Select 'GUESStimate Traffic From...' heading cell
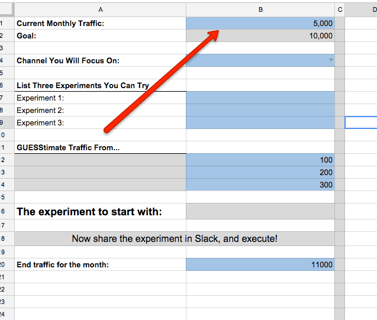This screenshot has width=377, height=320. pos(100,147)
